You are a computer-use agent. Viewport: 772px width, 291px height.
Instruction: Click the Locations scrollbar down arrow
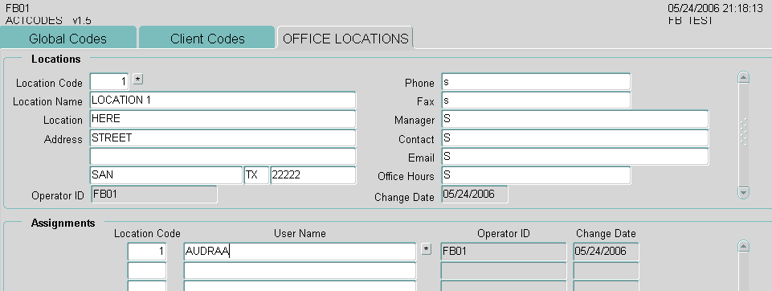pos(743,192)
